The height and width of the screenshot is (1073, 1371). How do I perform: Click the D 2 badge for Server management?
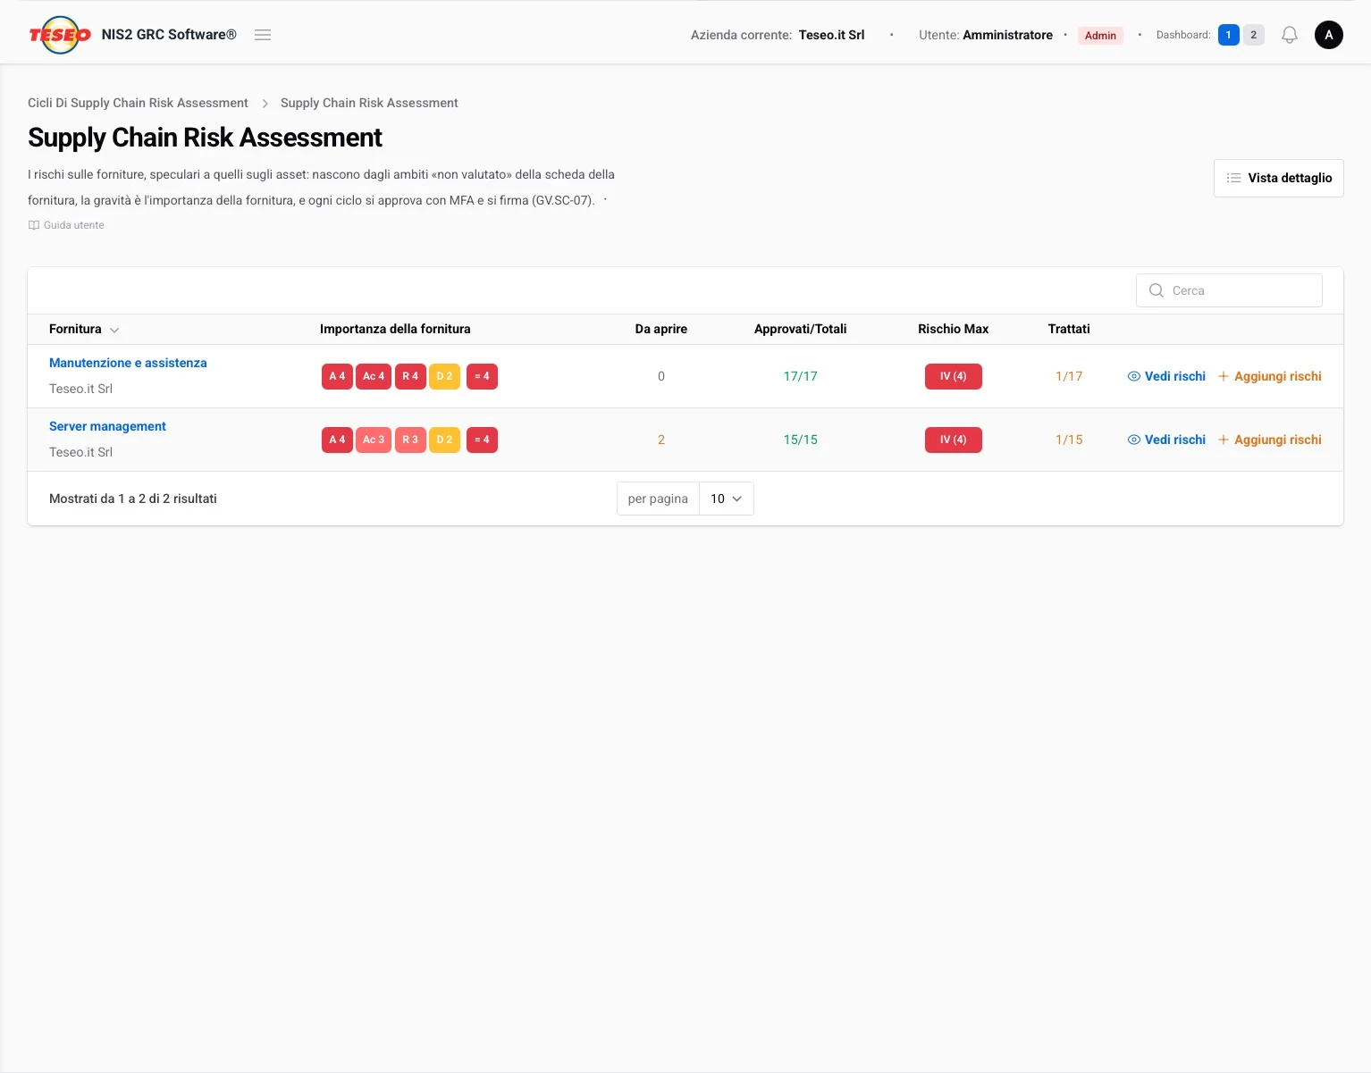point(444,440)
